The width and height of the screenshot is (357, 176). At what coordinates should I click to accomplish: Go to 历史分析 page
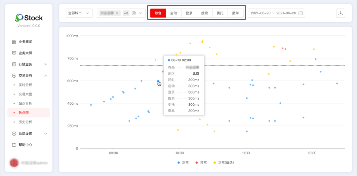[25, 122]
